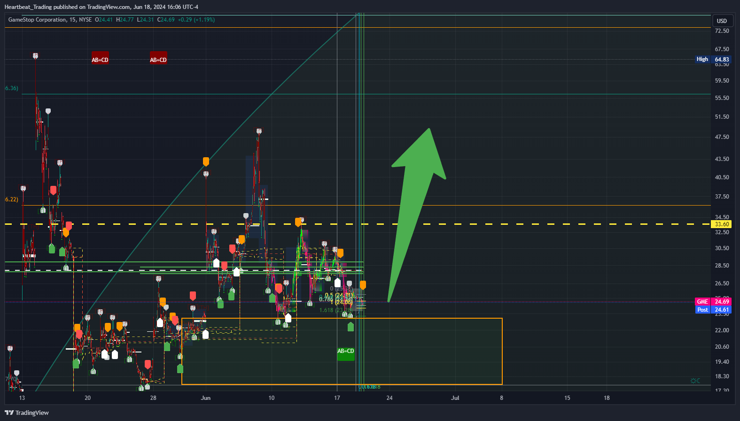The image size is (740, 421).
Task: Click date 13 on the time axis
Action: (22, 398)
